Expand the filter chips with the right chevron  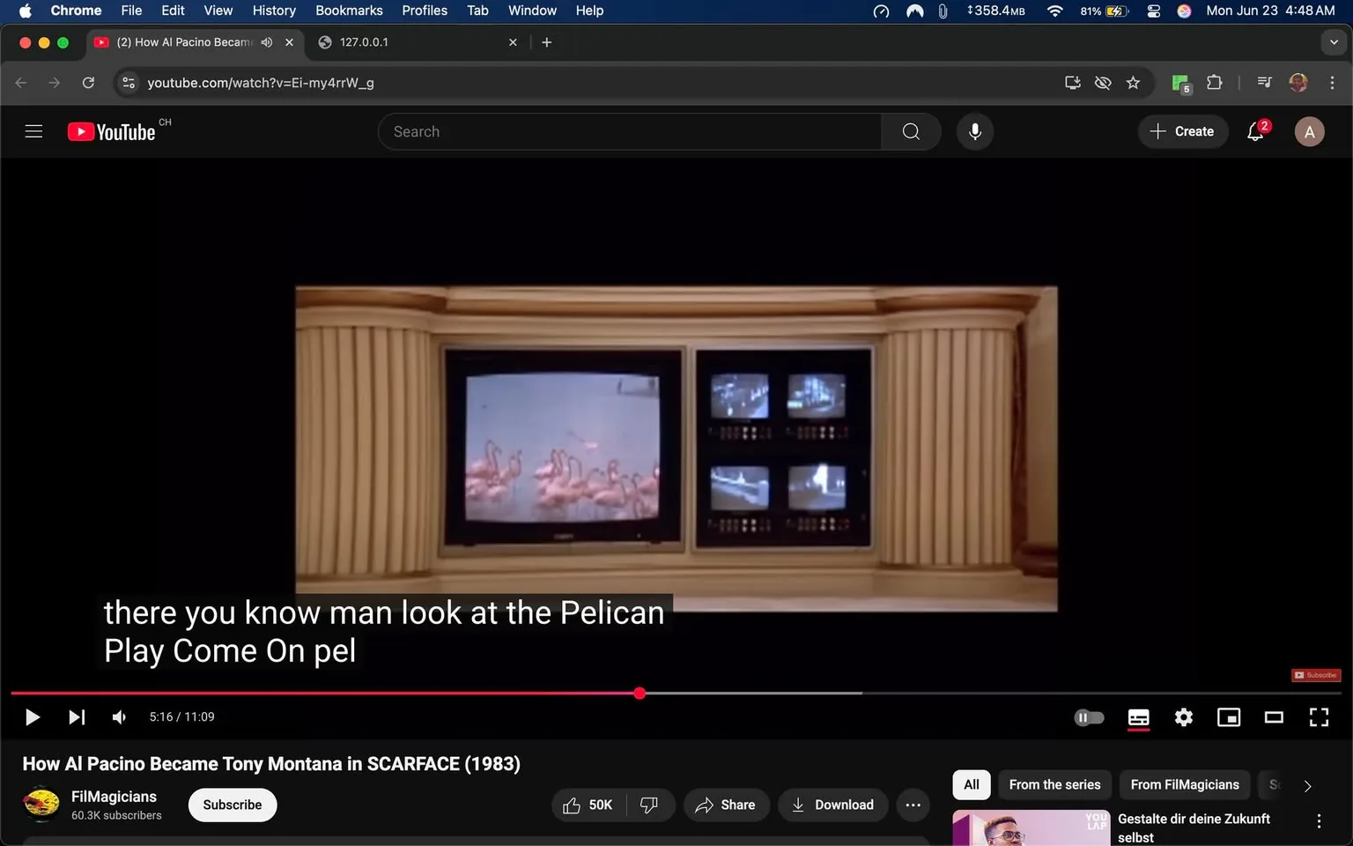(1306, 784)
